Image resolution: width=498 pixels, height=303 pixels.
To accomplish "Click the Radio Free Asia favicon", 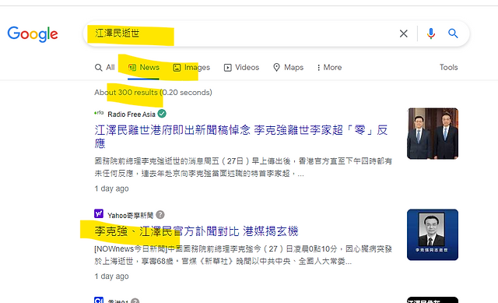I will (99, 112).
